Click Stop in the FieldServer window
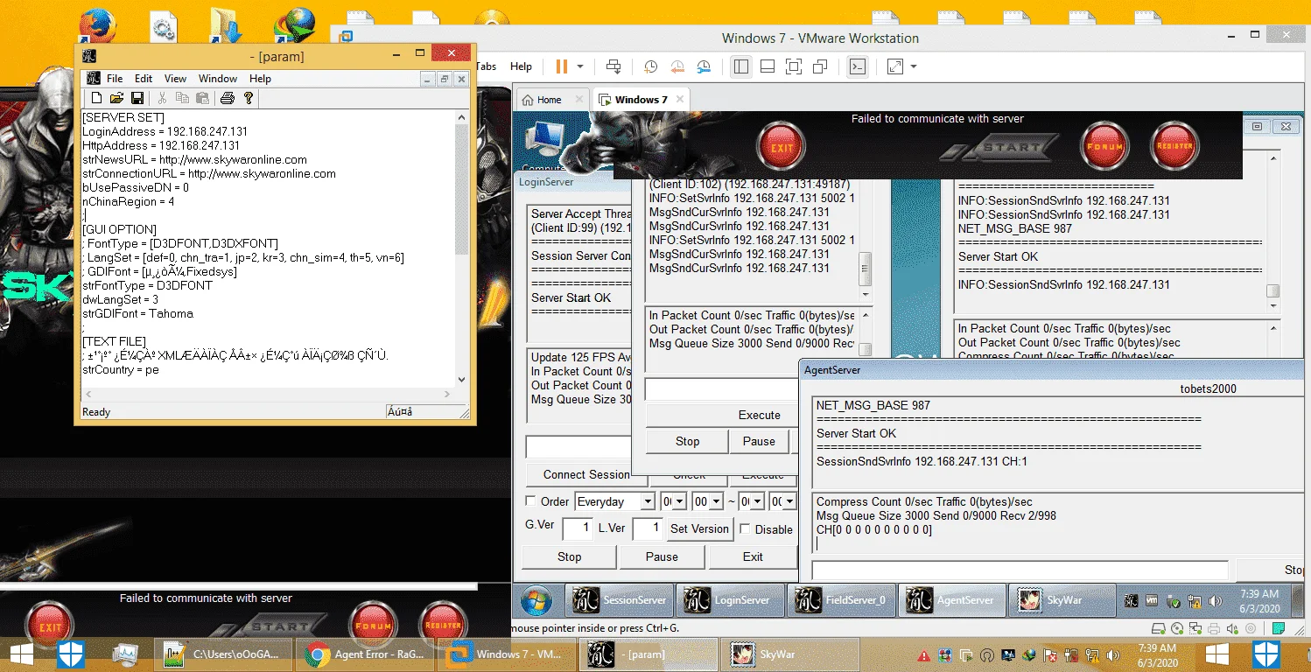The height and width of the screenshot is (672, 1311). (687, 441)
